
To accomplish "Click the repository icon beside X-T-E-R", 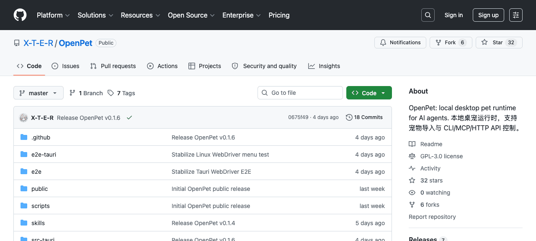I will click(x=17, y=43).
